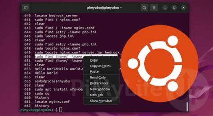The image size is (213, 116).
Task: Toggle Show Menubar option
Action: [x=101, y=101]
